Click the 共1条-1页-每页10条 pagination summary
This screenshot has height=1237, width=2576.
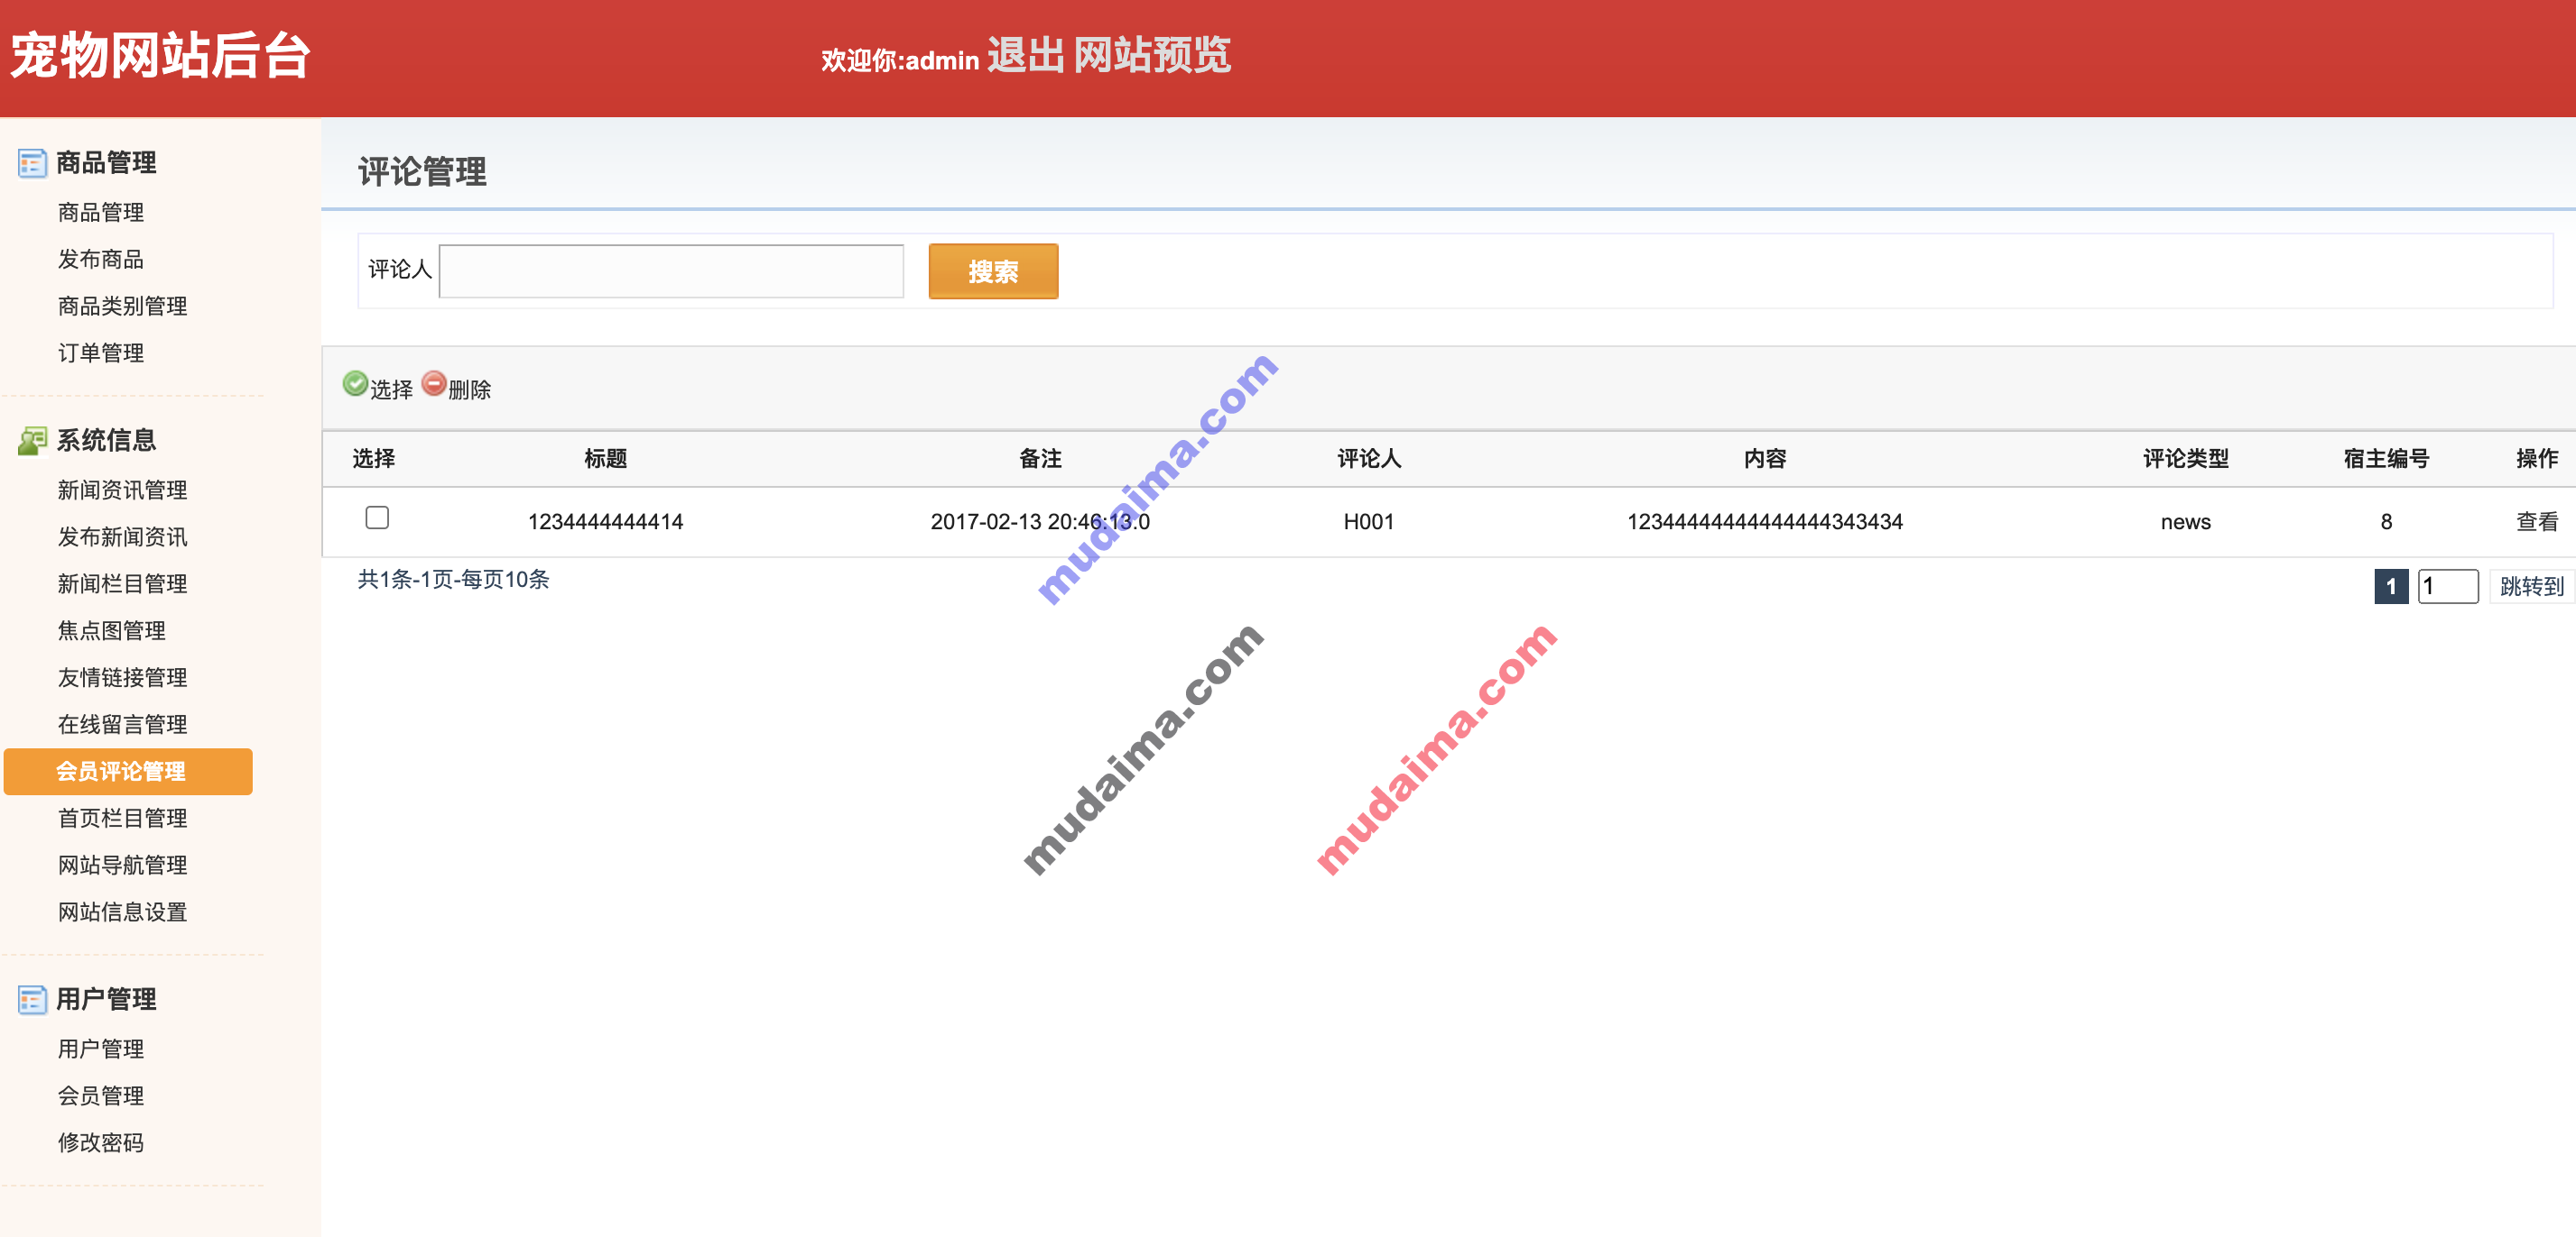(454, 581)
